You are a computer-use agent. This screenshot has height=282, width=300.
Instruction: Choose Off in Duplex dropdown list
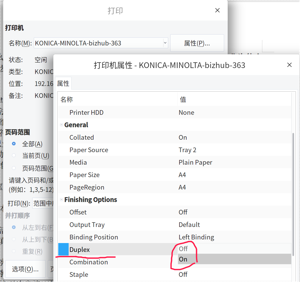click(x=234, y=249)
